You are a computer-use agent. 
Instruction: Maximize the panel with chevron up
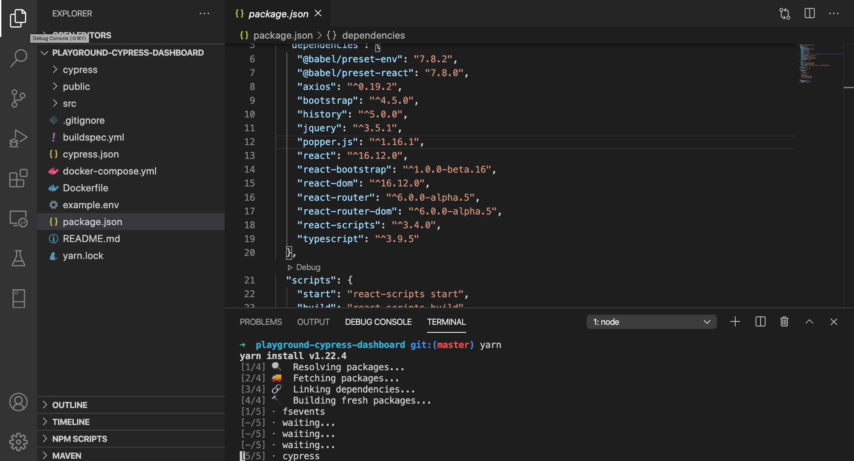[x=809, y=322]
